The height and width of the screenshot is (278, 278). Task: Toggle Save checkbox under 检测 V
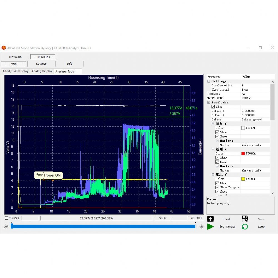[x=217, y=162]
